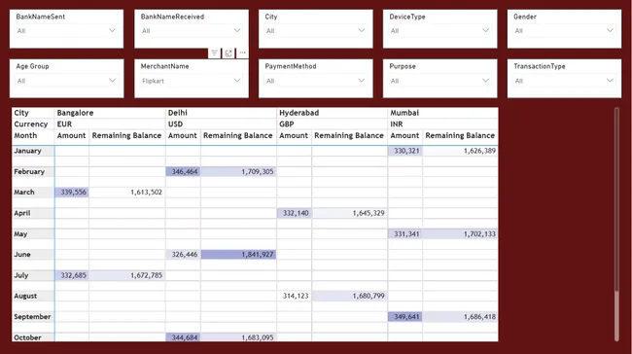Select the 314,123 amount cell

(295, 296)
